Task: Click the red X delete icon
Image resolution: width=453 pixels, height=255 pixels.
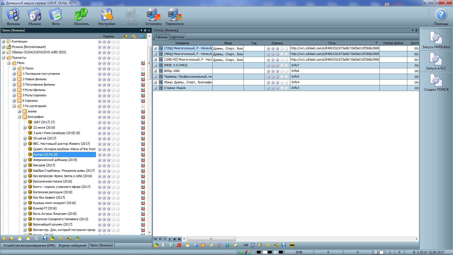Action: 179,245
